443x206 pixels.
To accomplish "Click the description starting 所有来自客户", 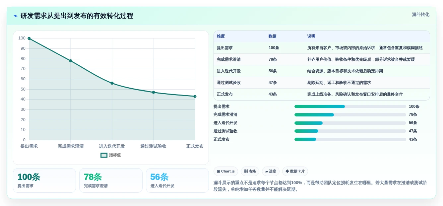I will click(365, 48).
